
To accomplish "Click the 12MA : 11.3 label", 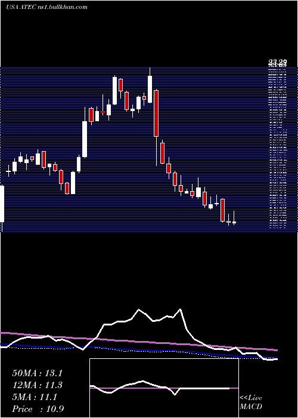I will click(37, 385).
